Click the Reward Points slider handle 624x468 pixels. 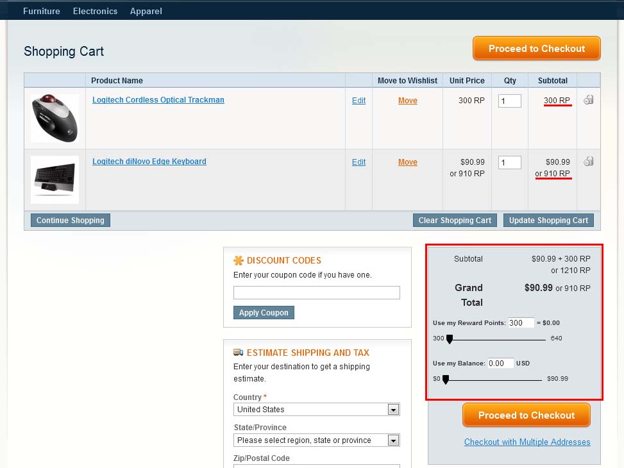(450, 339)
